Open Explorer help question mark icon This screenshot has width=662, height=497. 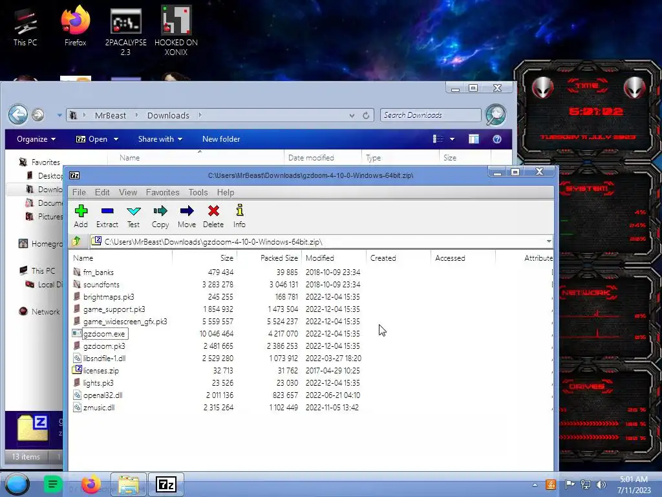497,139
